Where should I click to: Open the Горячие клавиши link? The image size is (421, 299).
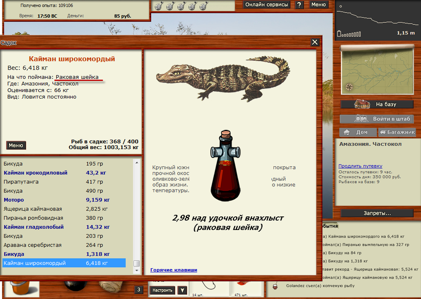(x=173, y=270)
